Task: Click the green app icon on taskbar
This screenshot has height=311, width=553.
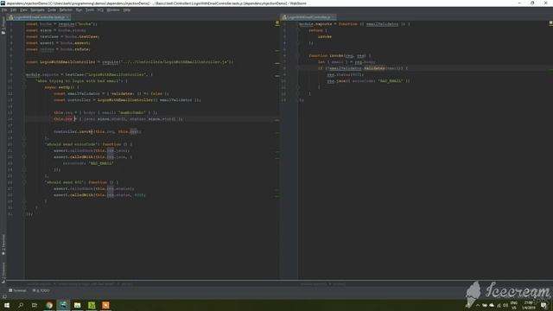Action: (92, 305)
